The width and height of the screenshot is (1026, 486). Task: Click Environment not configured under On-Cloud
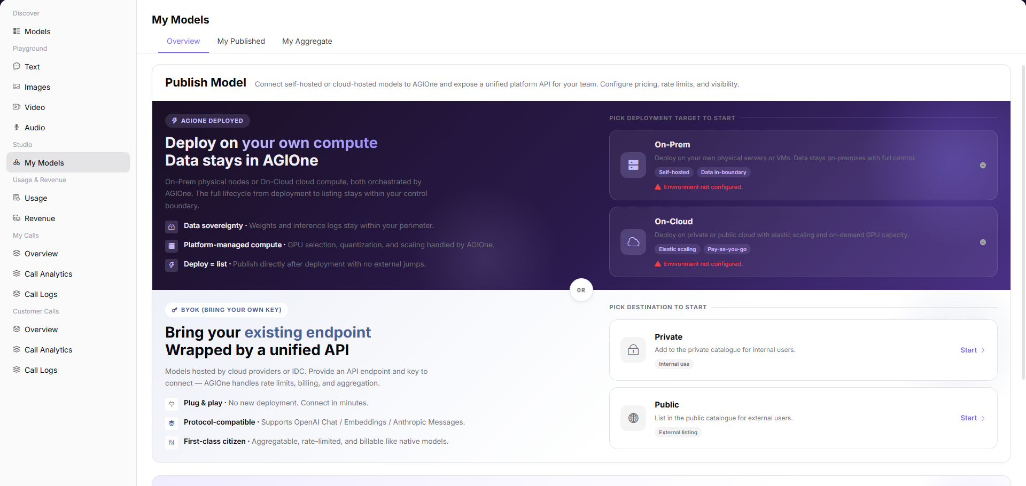coord(703,264)
